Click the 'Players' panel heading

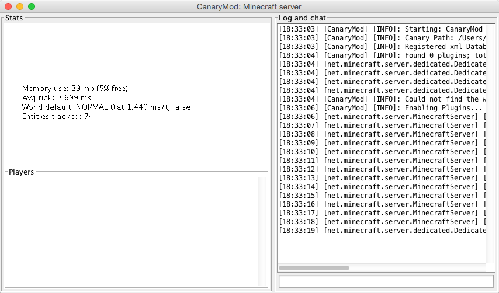(x=21, y=172)
